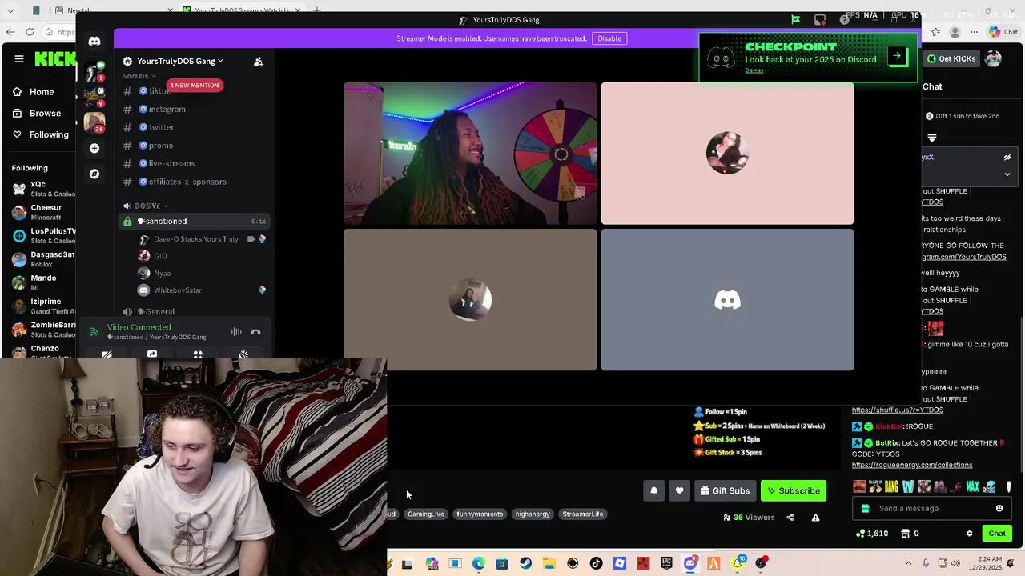Click the Discord invite people icon

click(259, 62)
